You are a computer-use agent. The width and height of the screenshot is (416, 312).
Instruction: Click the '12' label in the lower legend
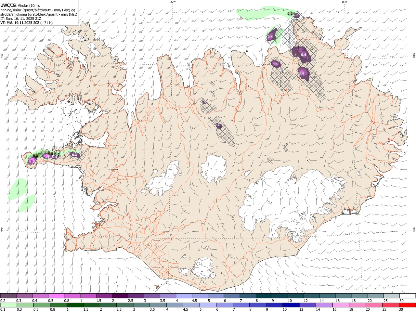tap(301, 309)
